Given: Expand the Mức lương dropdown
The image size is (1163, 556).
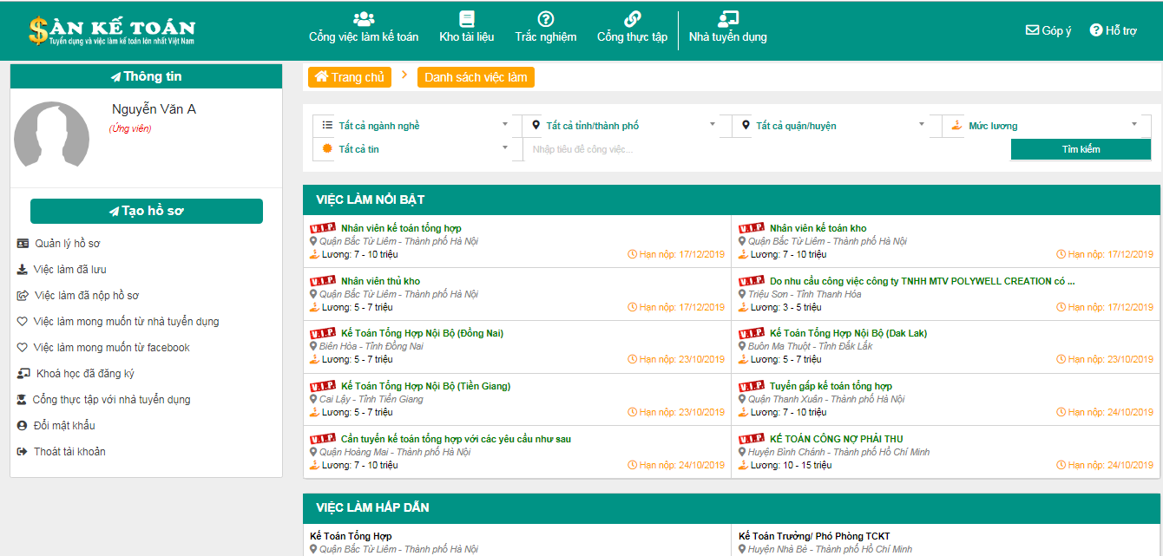Looking at the screenshot, I should tap(1042, 126).
